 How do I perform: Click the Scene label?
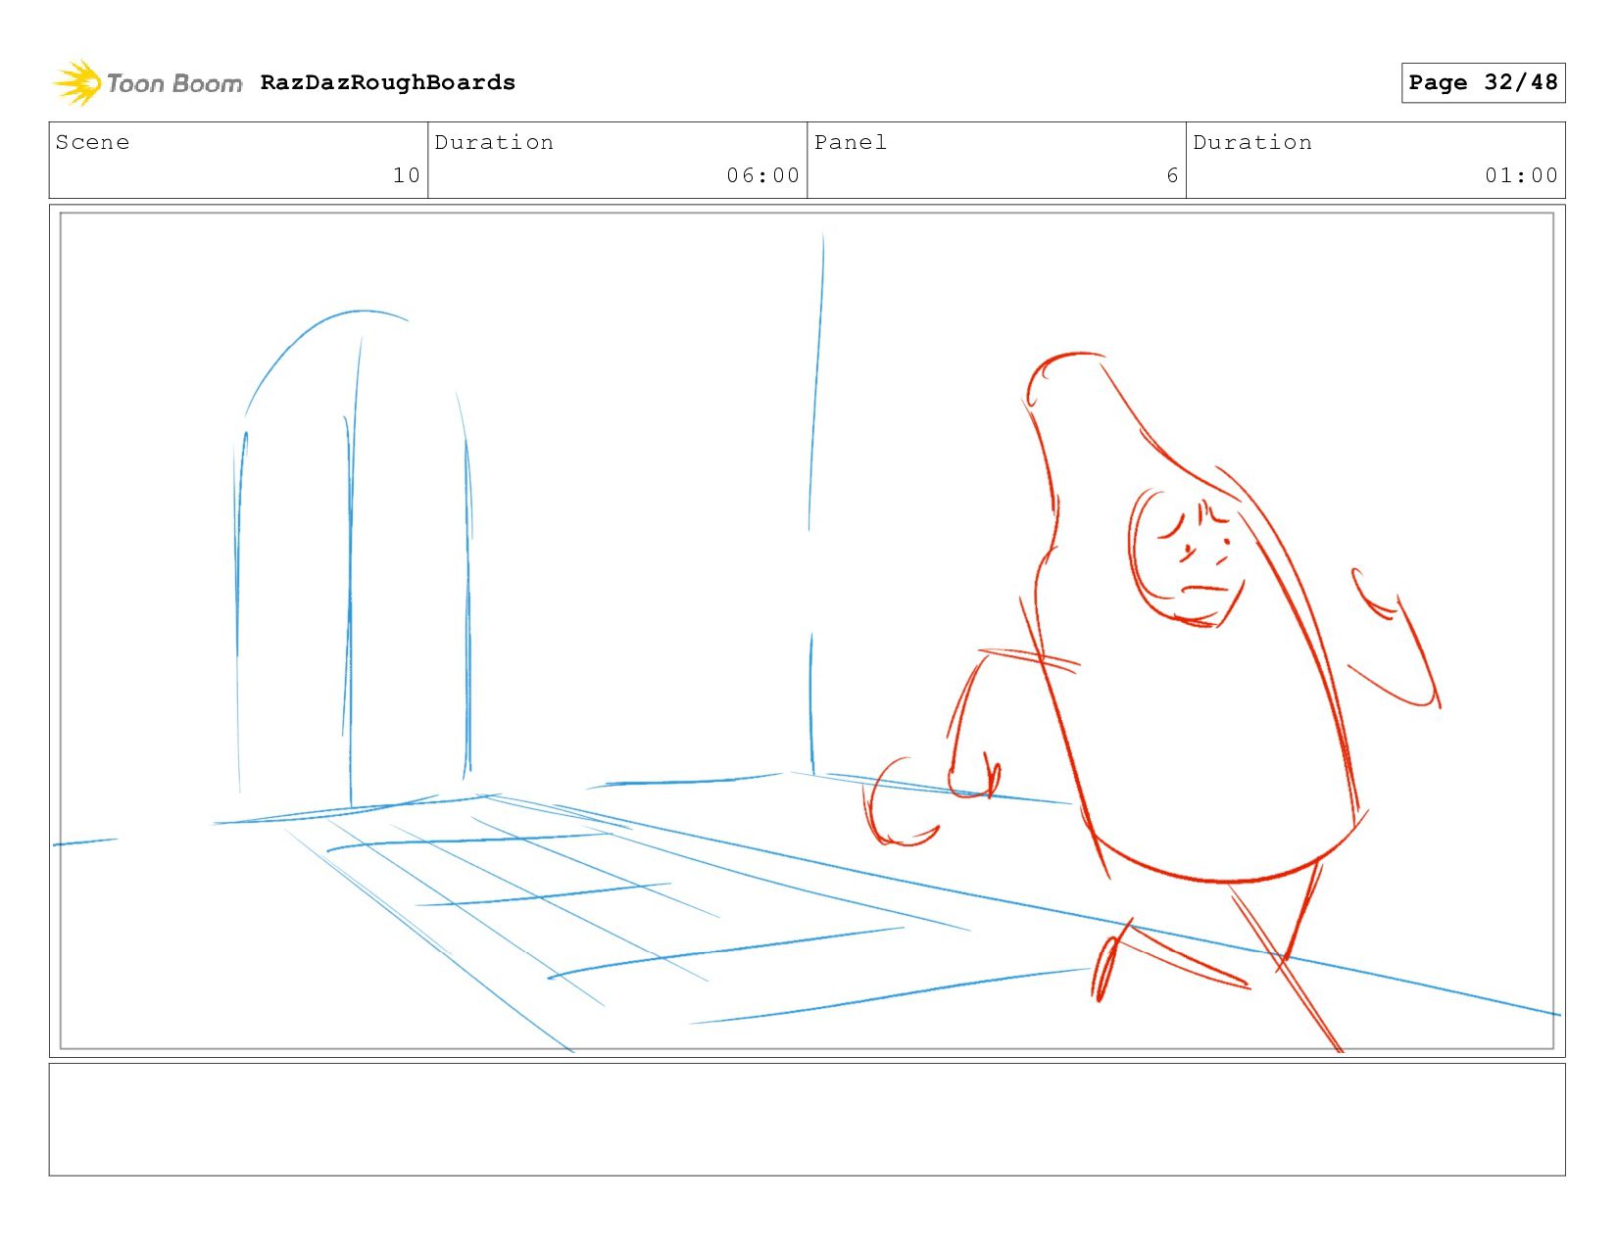click(92, 142)
